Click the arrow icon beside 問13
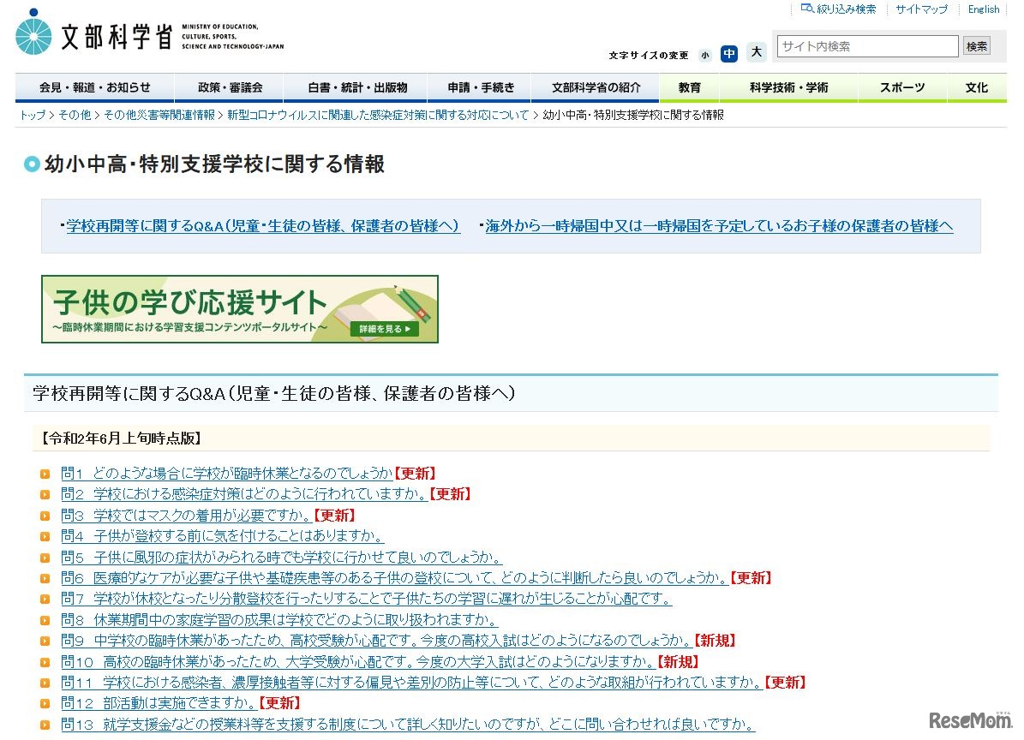The image size is (1024, 740). 45,724
